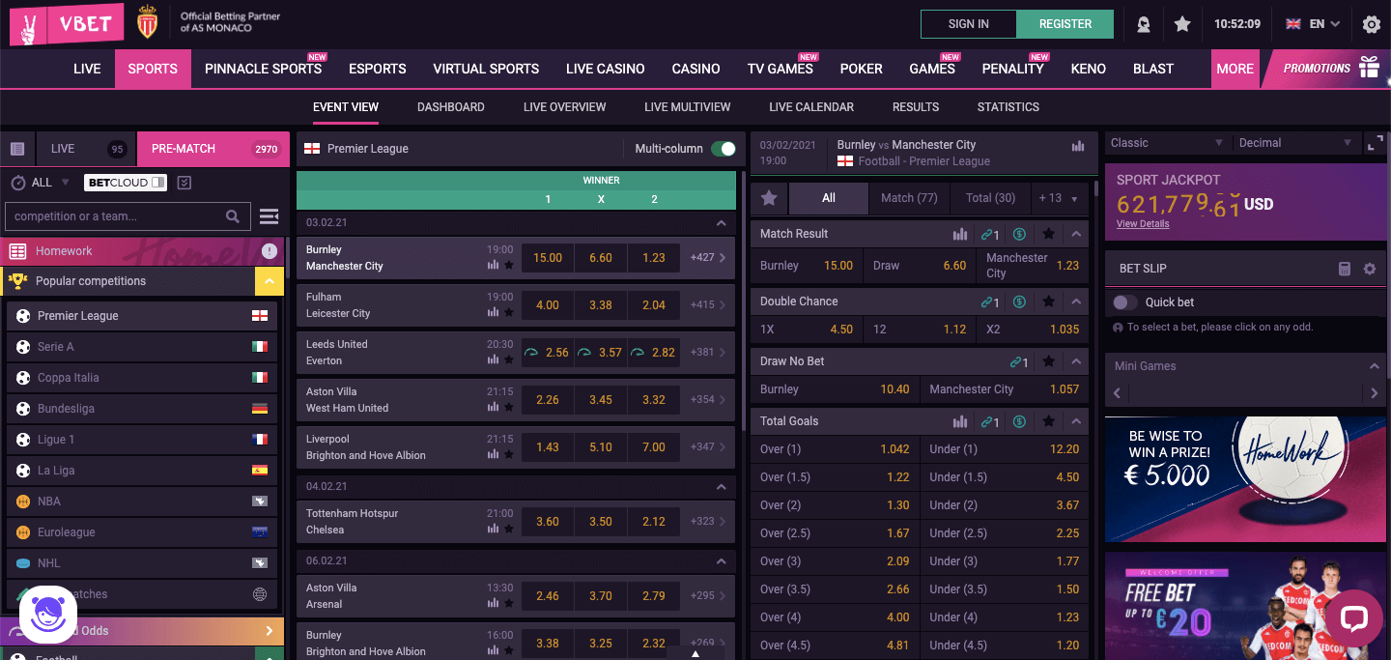Open the promotions gift icon
The width and height of the screenshot is (1391, 660).
click(x=1369, y=68)
